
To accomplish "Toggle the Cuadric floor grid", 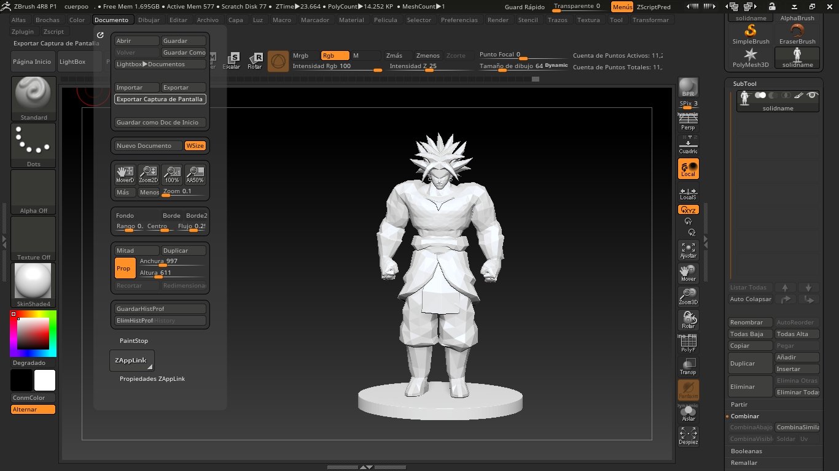I will 688,145.
